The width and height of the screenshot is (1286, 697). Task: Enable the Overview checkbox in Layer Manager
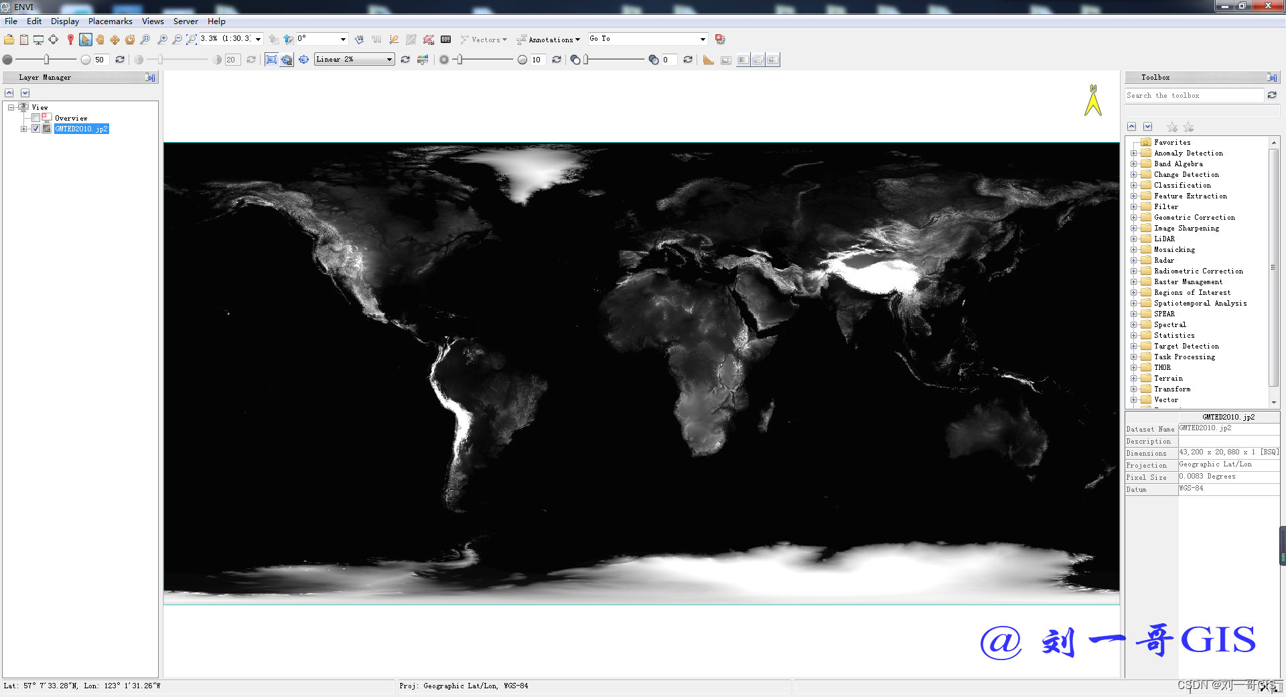(36, 118)
